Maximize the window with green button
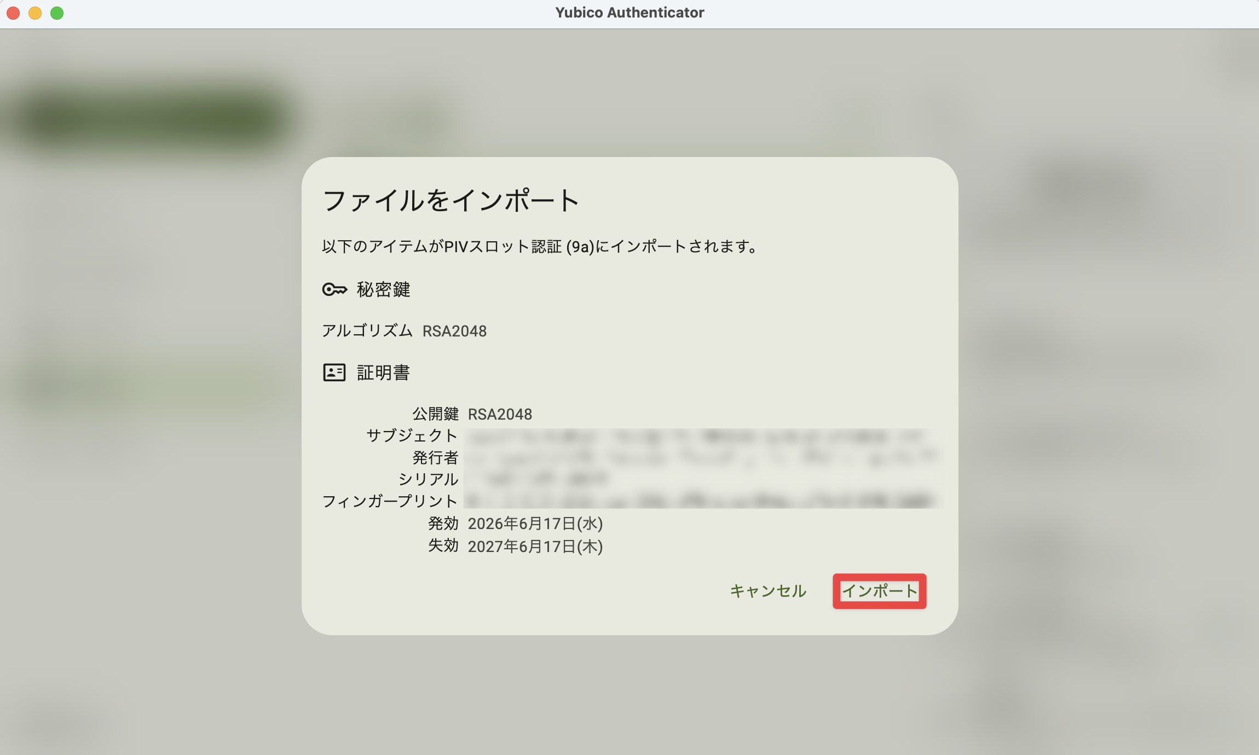Screen dimensions: 1259x755 [x=57, y=13]
